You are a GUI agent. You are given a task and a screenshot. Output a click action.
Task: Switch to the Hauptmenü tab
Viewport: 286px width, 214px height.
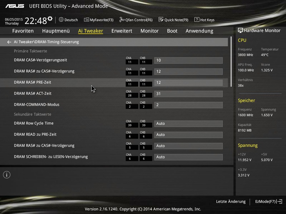(x=56, y=31)
